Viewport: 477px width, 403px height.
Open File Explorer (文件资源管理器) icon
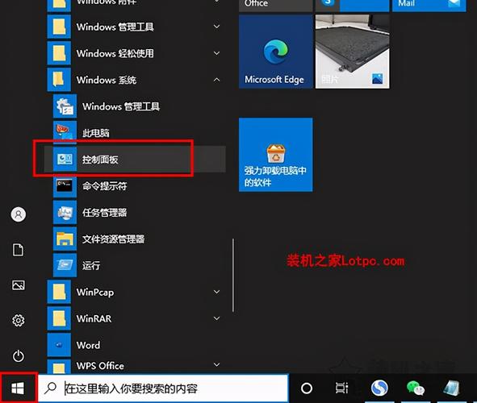pyautogui.click(x=65, y=239)
